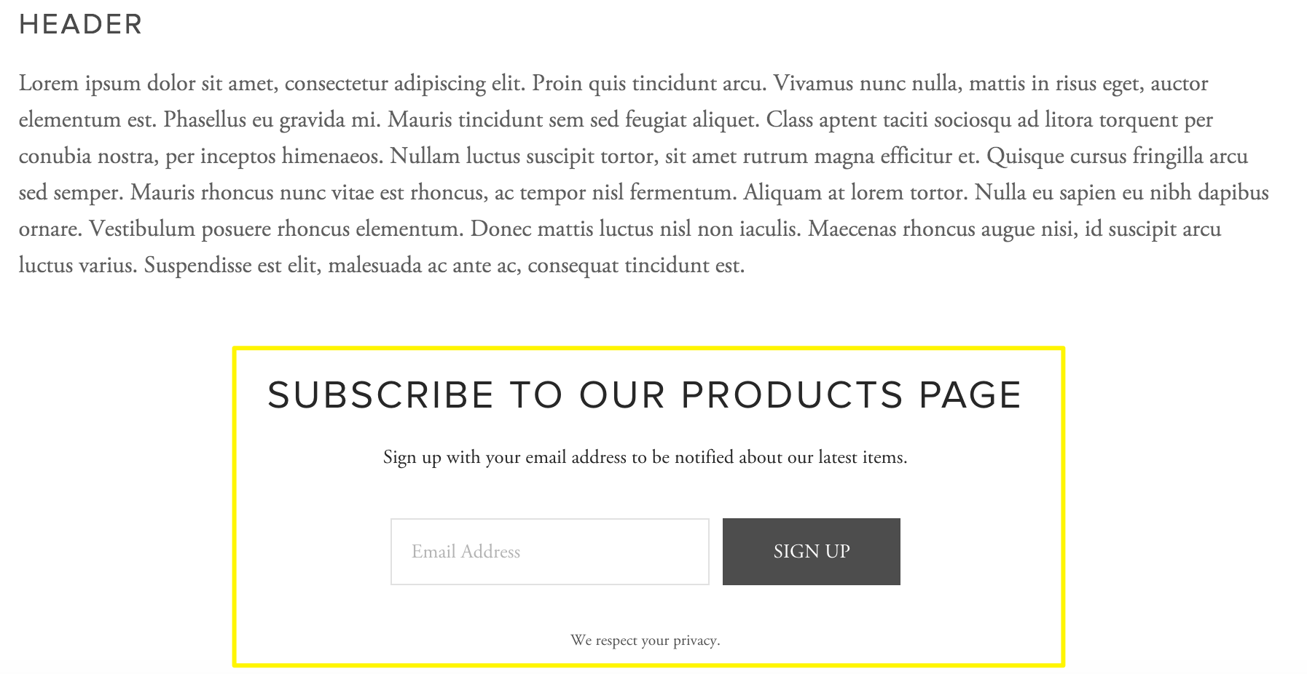
Task: Click the 'We respect your privacy' text
Action: click(x=645, y=641)
